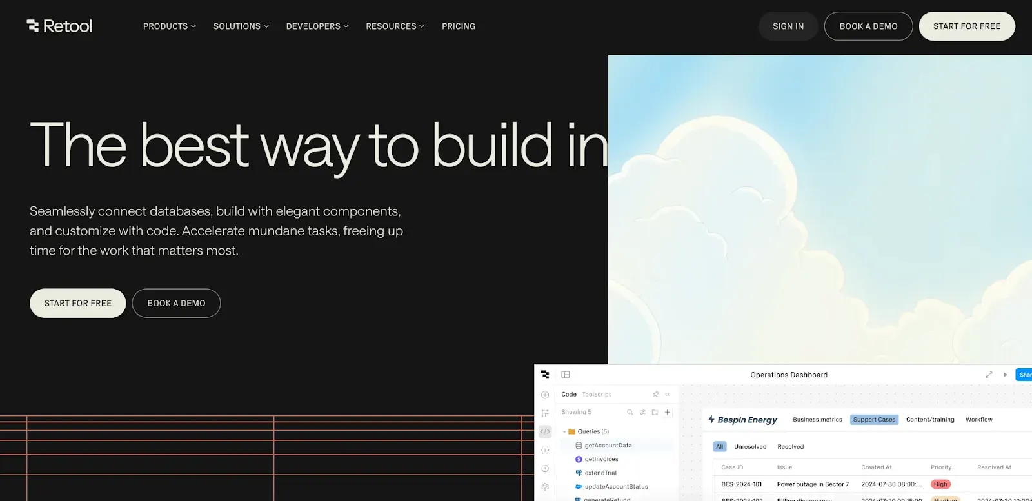Expand the Resources dropdown menu
The height and width of the screenshot is (501, 1032).
coord(395,26)
